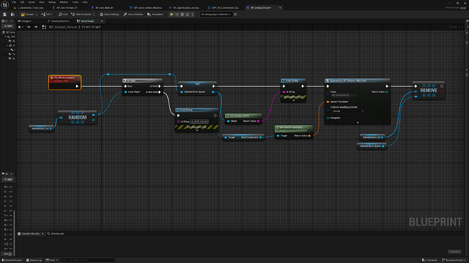The image size is (469, 263).
Task: Click Hide Unrelated button
Action: click(x=81, y=14)
